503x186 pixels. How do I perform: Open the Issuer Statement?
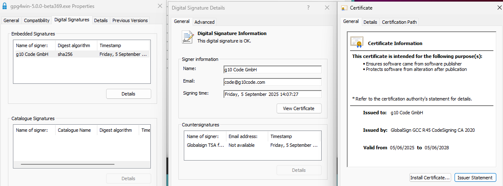(x=475, y=178)
